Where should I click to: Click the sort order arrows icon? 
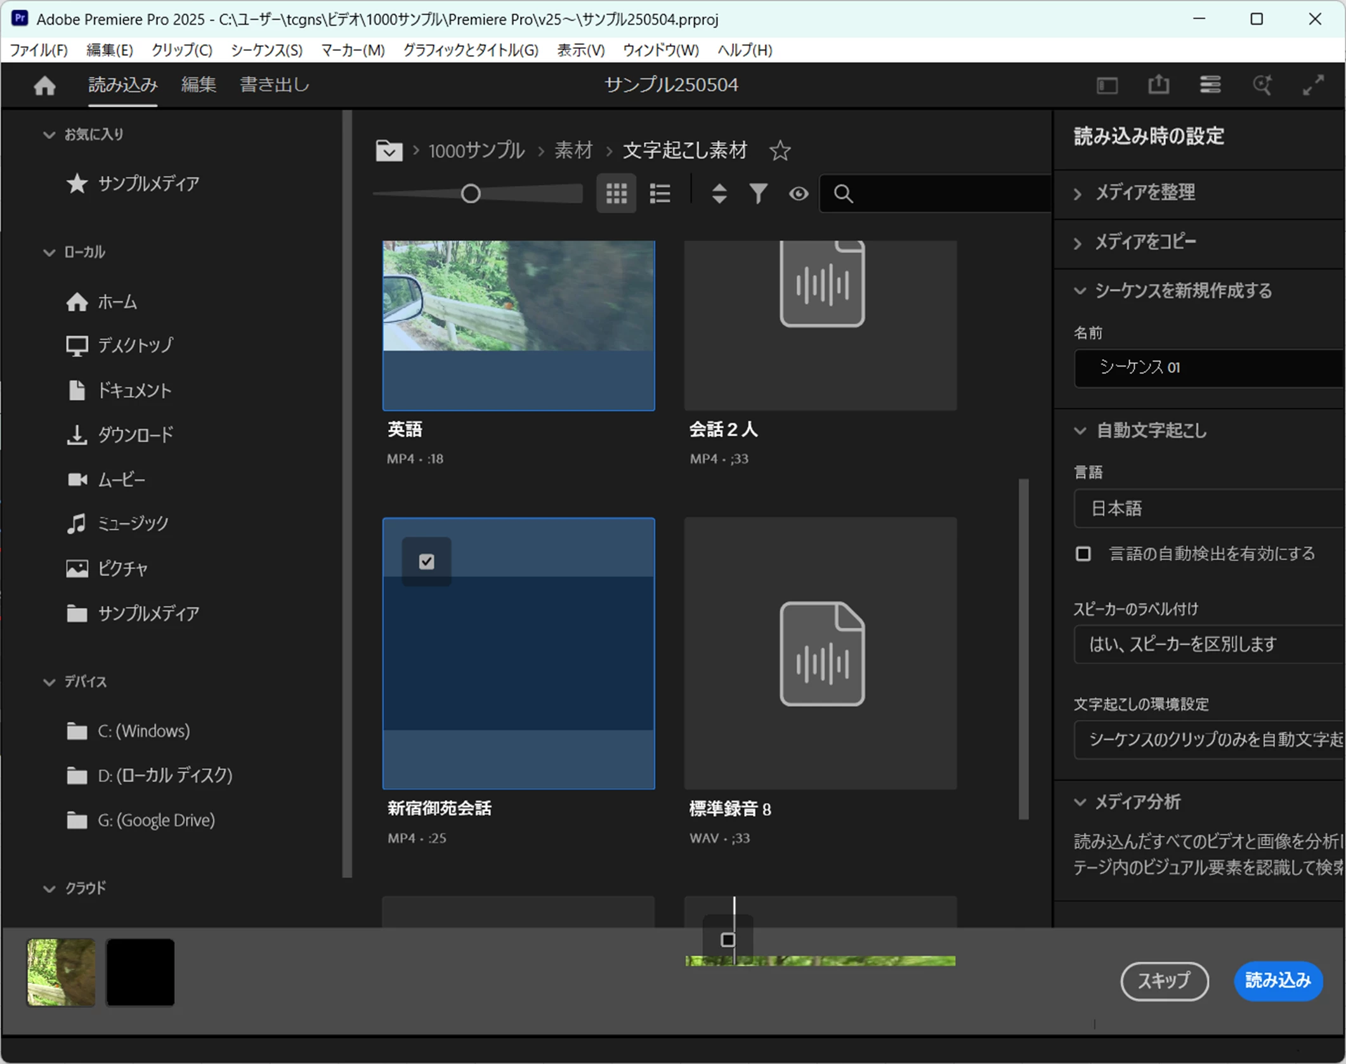coord(719,193)
